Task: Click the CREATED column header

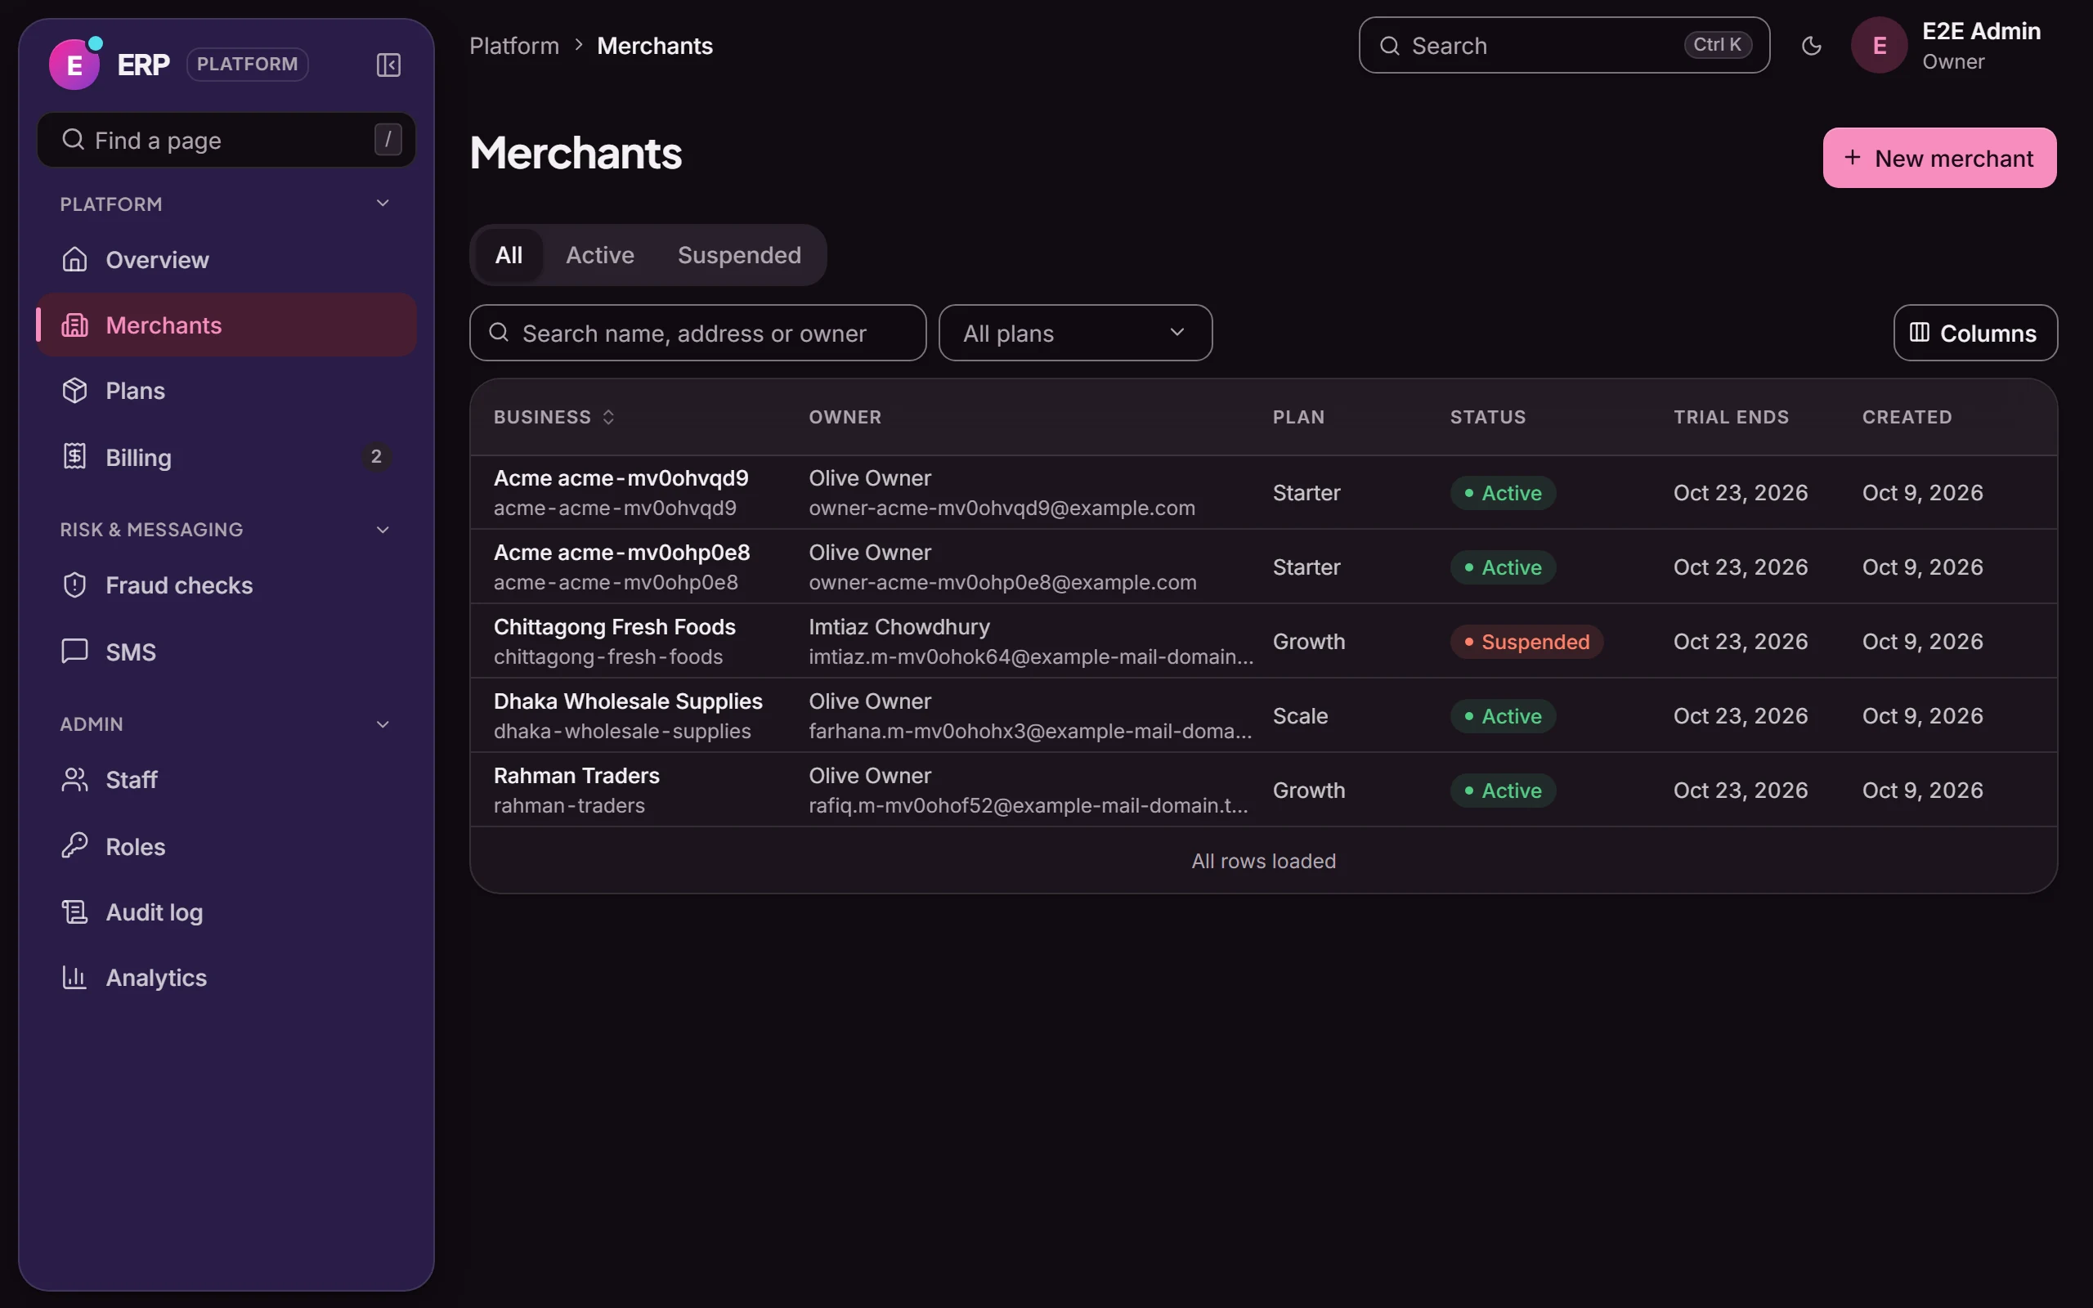Action: point(1907,417)
